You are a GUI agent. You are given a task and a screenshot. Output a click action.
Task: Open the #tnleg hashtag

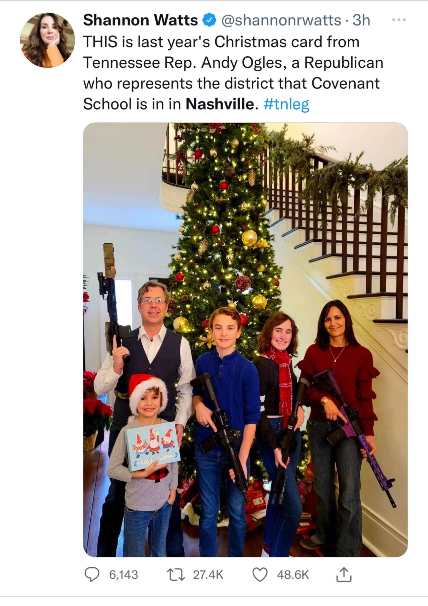tap(286, 105)
